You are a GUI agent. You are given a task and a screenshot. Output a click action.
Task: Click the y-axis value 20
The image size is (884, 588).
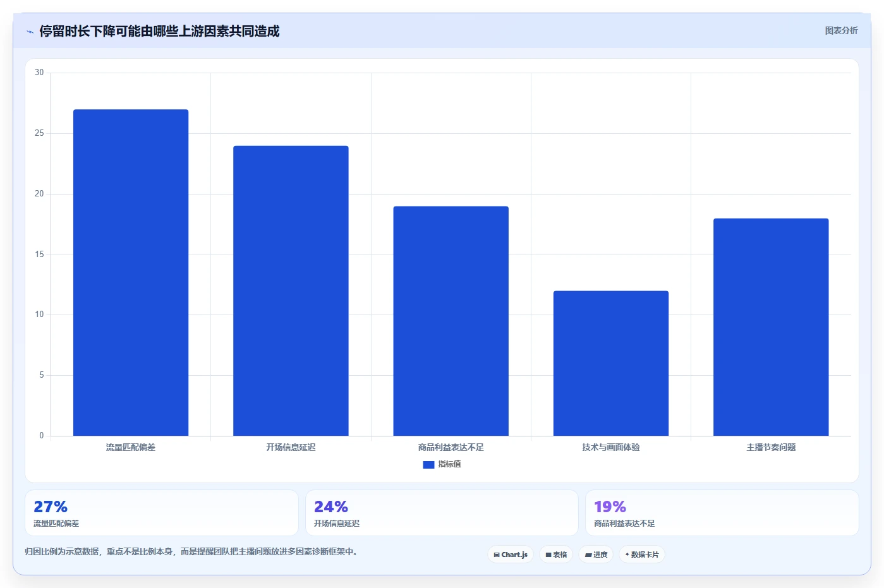pos(39,194)
